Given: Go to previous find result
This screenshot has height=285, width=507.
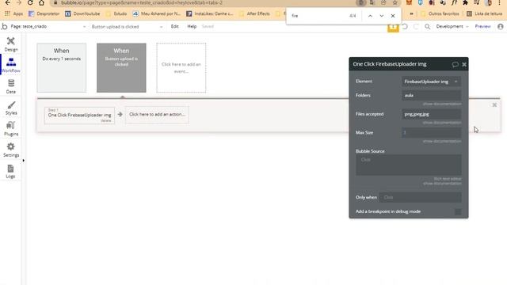Looking at the screenshot, I should click(x=370, y=16).
